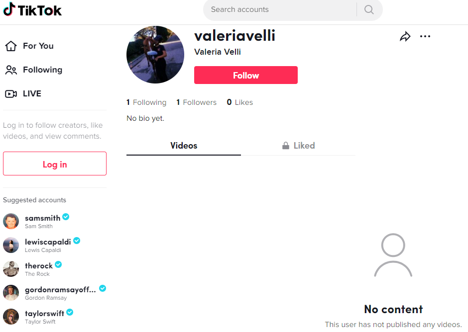Click the TikTok logo
Image resolution: width=468 pixels, height=332 pixels.
point(32,9)
